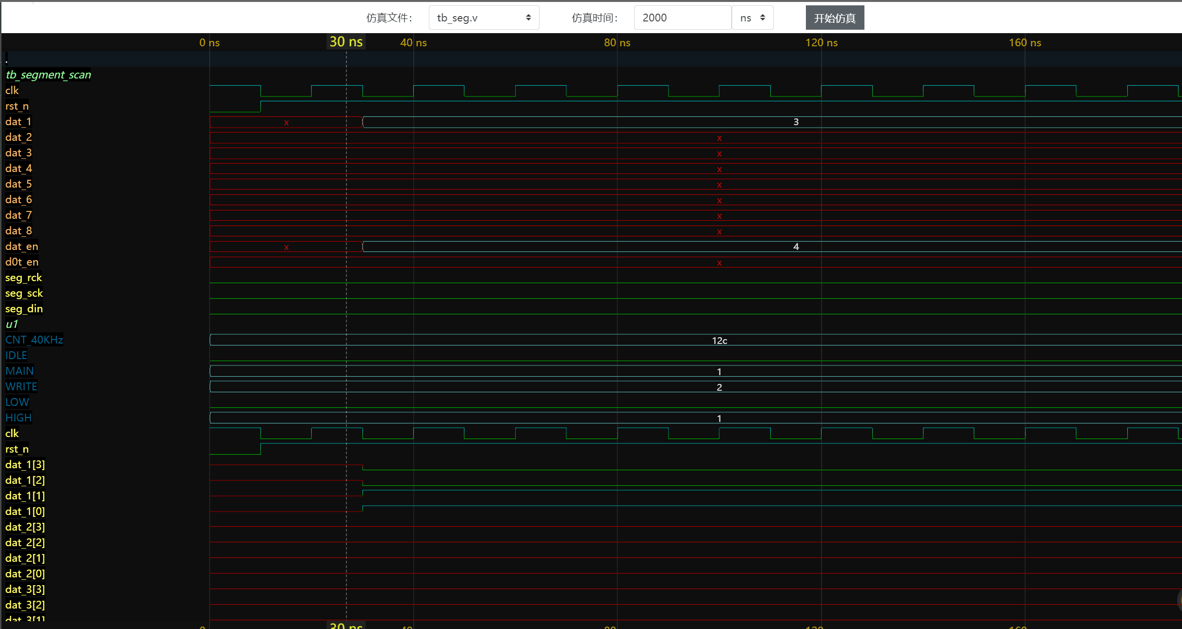This screenshot has width=1182, height=629.
Task: Click the d0t_en signal label
Action: [x=22, y=262]
